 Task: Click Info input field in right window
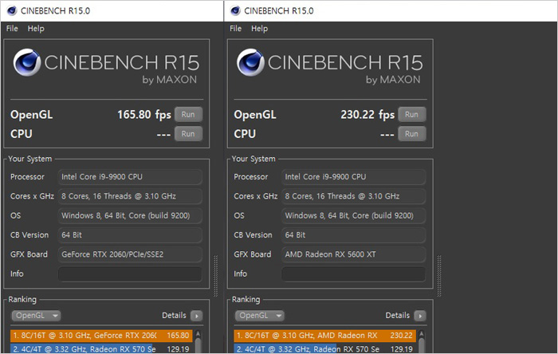click(x=354, y=274)
